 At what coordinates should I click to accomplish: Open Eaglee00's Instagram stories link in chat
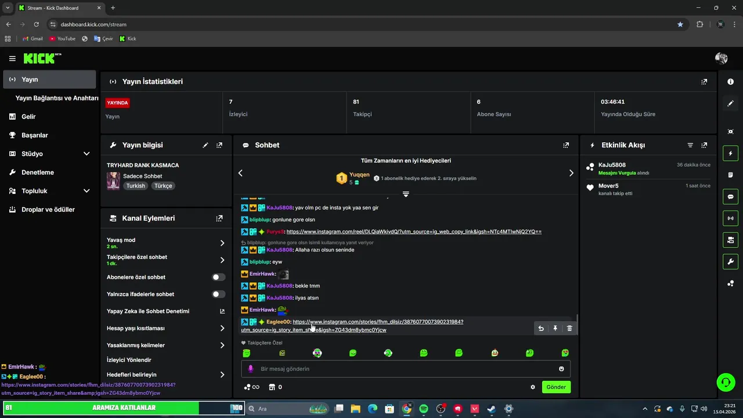click(352, 326)
